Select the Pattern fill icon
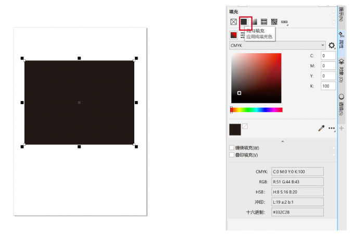This screenshot has width=354, height=237. coord(264,22)
